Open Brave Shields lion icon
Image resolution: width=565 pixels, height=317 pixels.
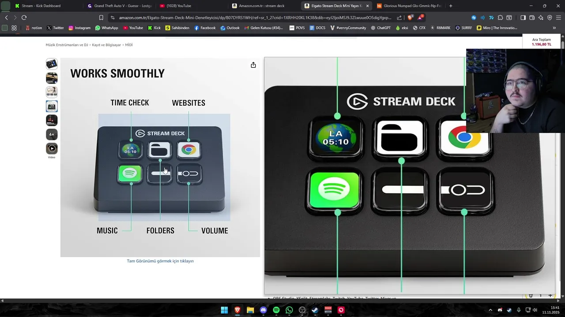(x=410, y=18)
